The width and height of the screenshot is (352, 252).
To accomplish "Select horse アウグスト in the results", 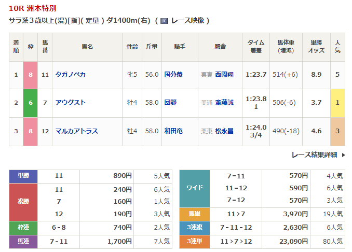I will [x=71, y=103].
